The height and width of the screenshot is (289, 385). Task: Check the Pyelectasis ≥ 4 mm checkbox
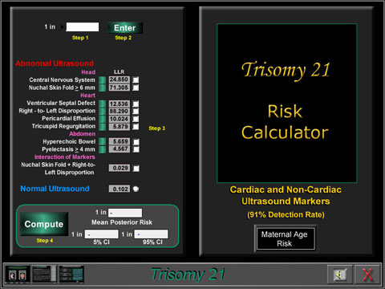pyautogui.click(x=136, y=149)
